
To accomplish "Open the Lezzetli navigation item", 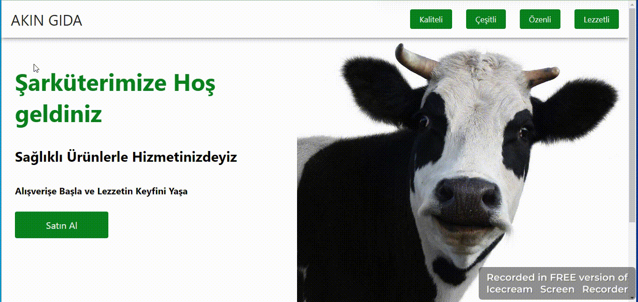I will pos(596,20).
